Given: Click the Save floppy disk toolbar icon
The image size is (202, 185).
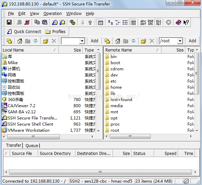Looking at the screenshot, I should point(9,23).
